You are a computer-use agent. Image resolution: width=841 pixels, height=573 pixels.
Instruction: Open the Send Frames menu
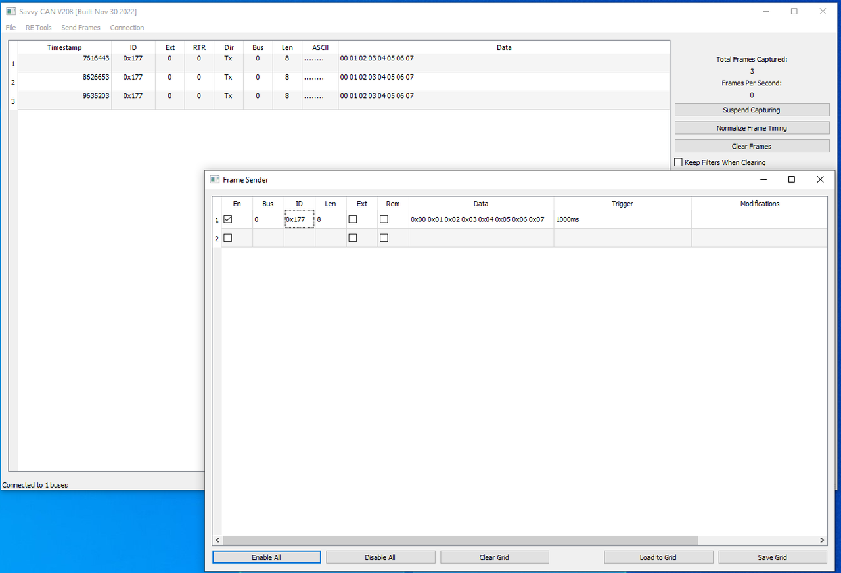[81, 28]
